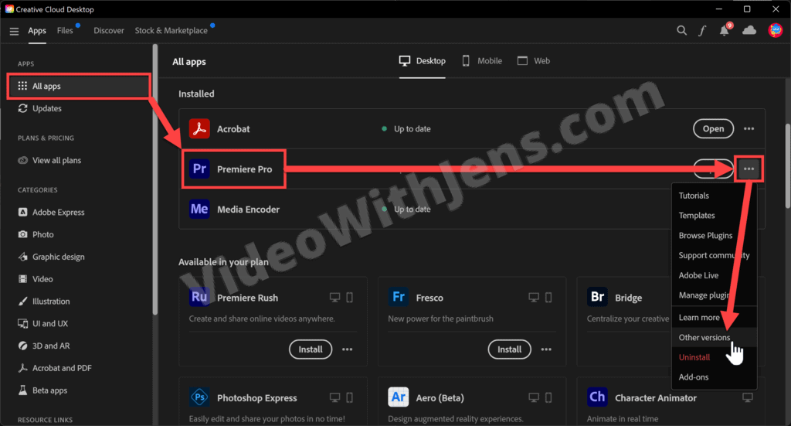Choose Uninstall in the menu
The image size is (791, 426).
715,357
